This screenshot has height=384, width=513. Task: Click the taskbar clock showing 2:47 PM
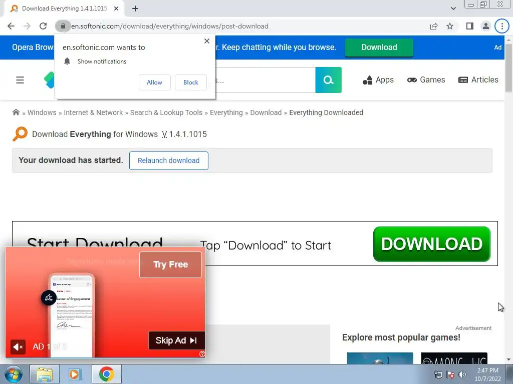pos(487,374)
